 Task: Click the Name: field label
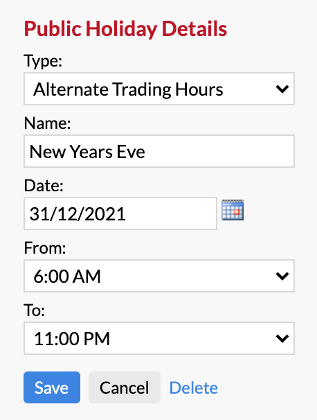[x=47, y=123]
